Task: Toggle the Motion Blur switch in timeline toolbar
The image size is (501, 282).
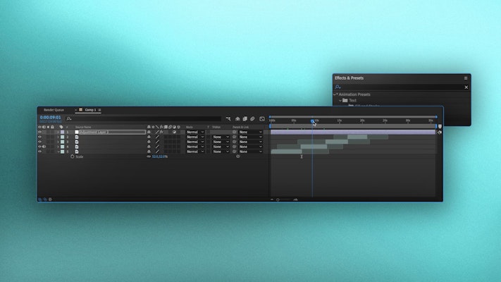Action: [252, 119]
